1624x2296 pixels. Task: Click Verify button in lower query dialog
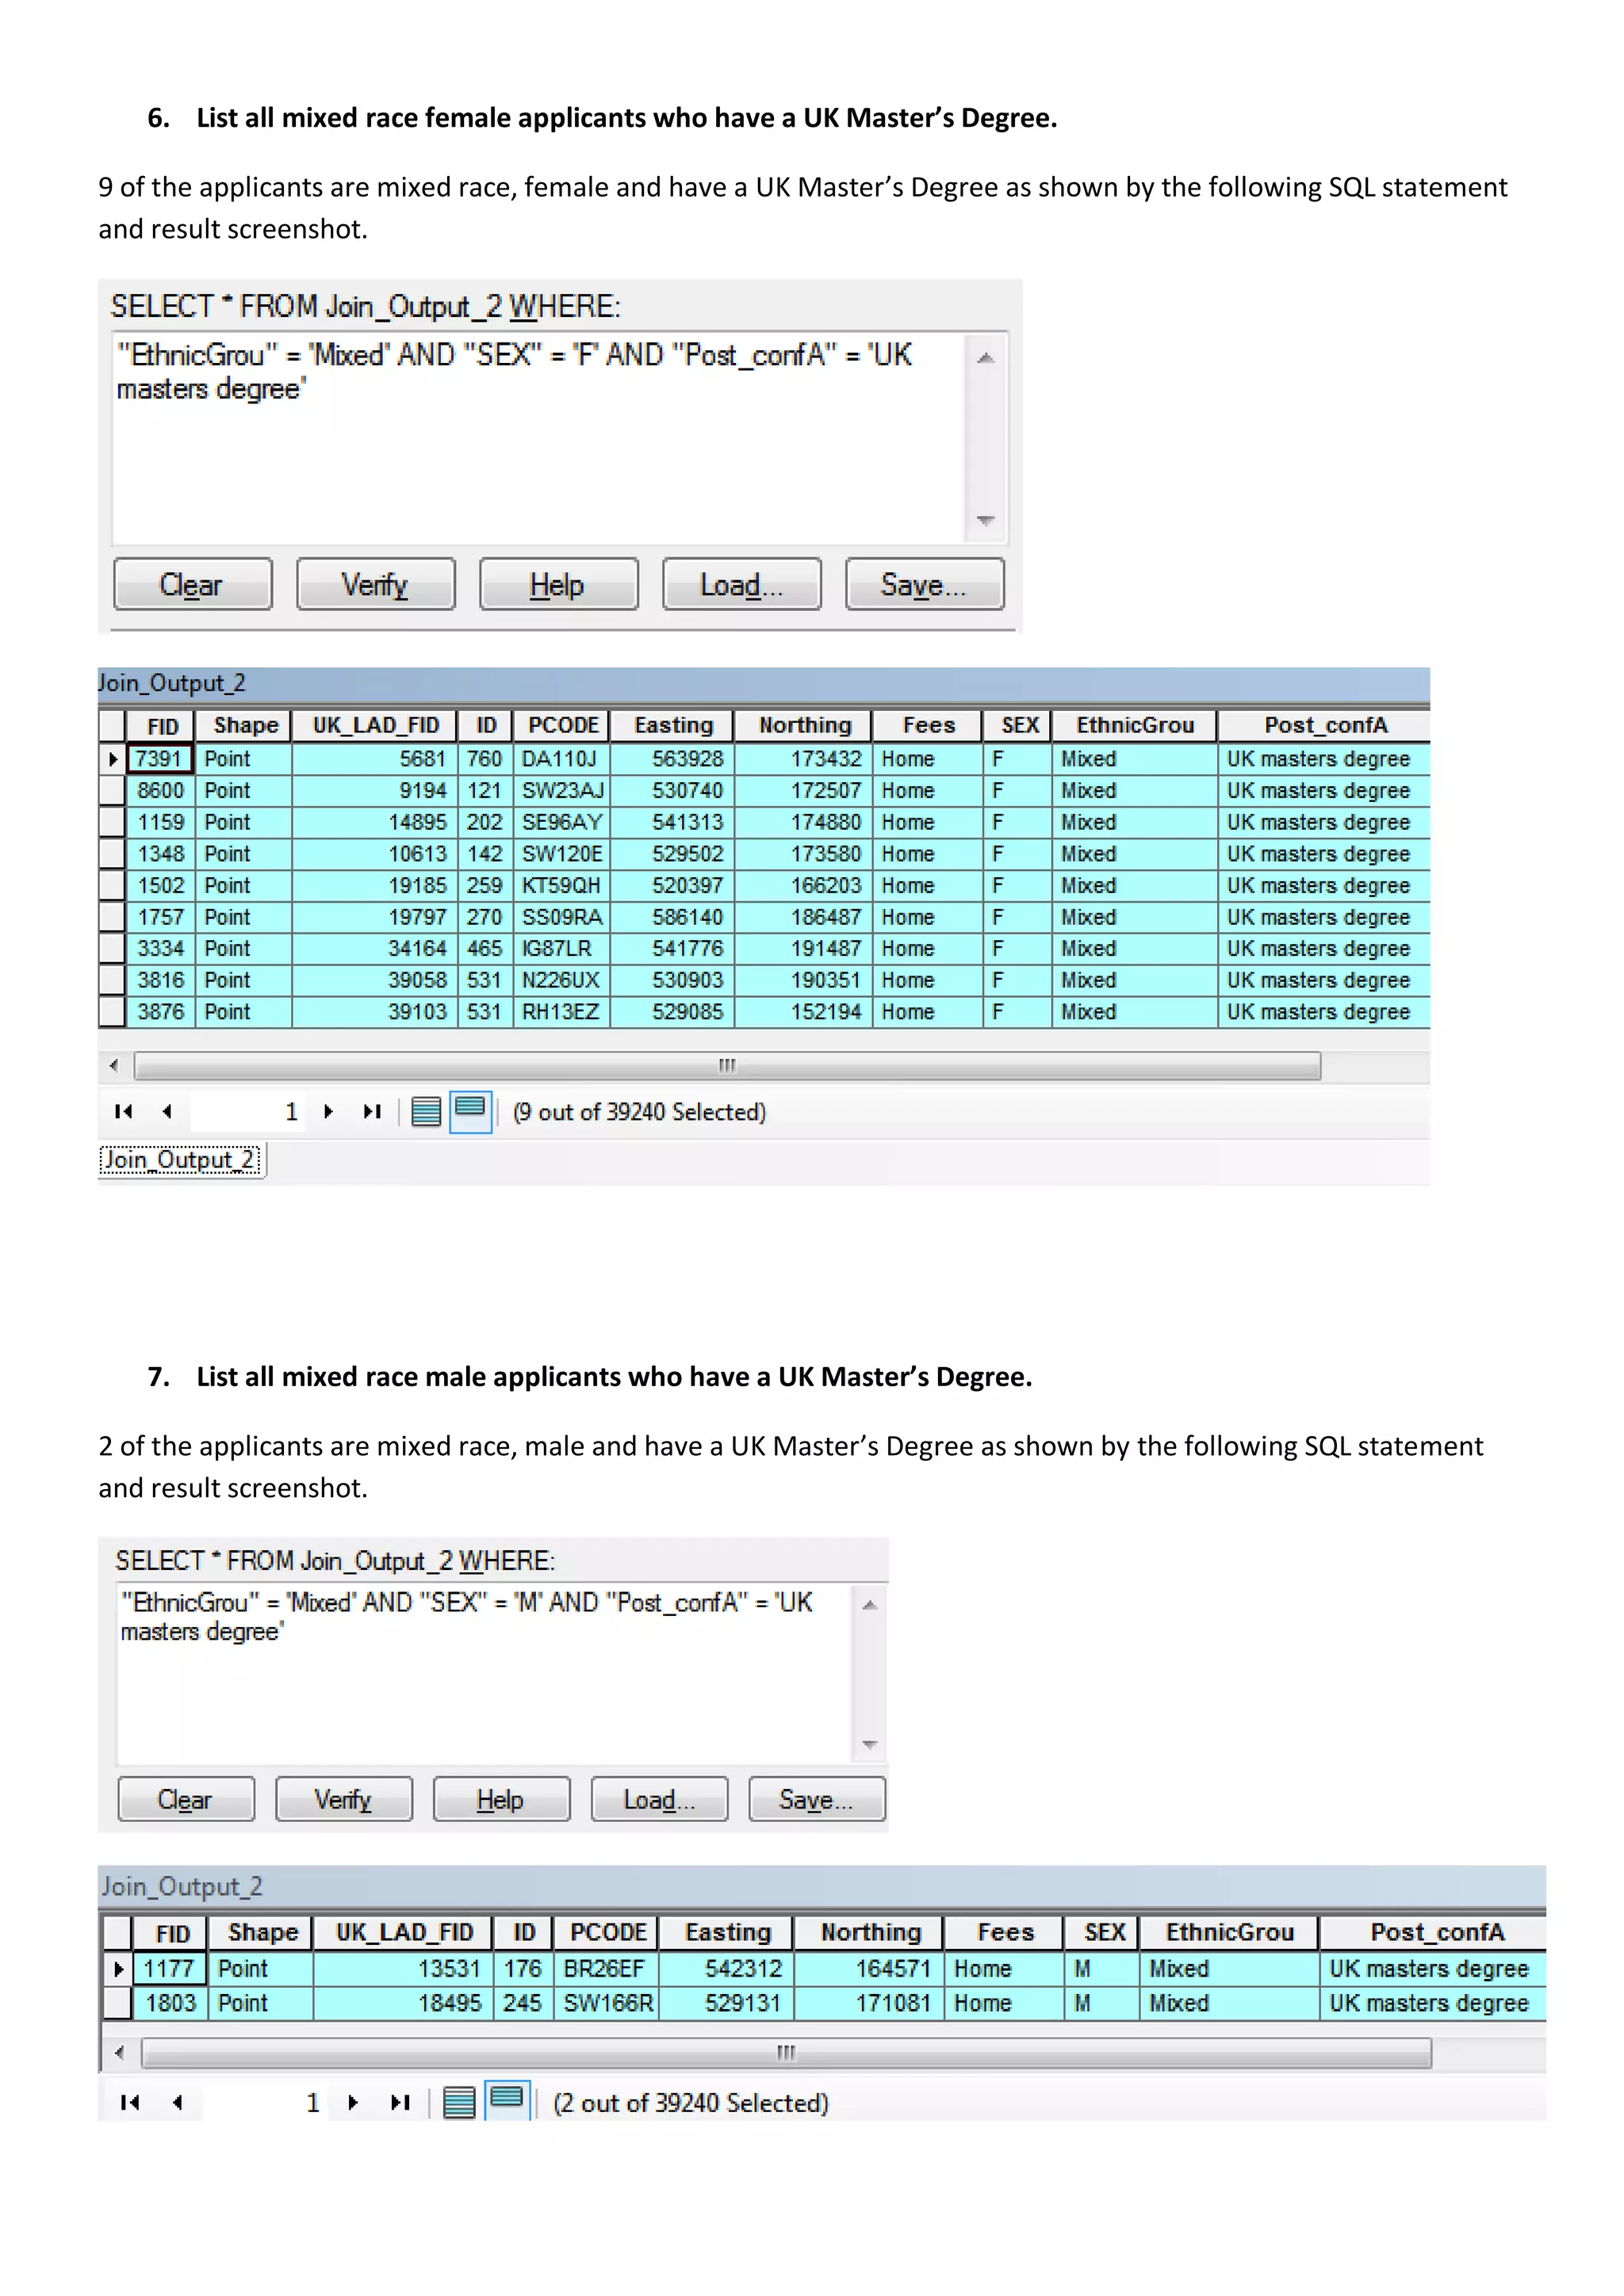343,1799
